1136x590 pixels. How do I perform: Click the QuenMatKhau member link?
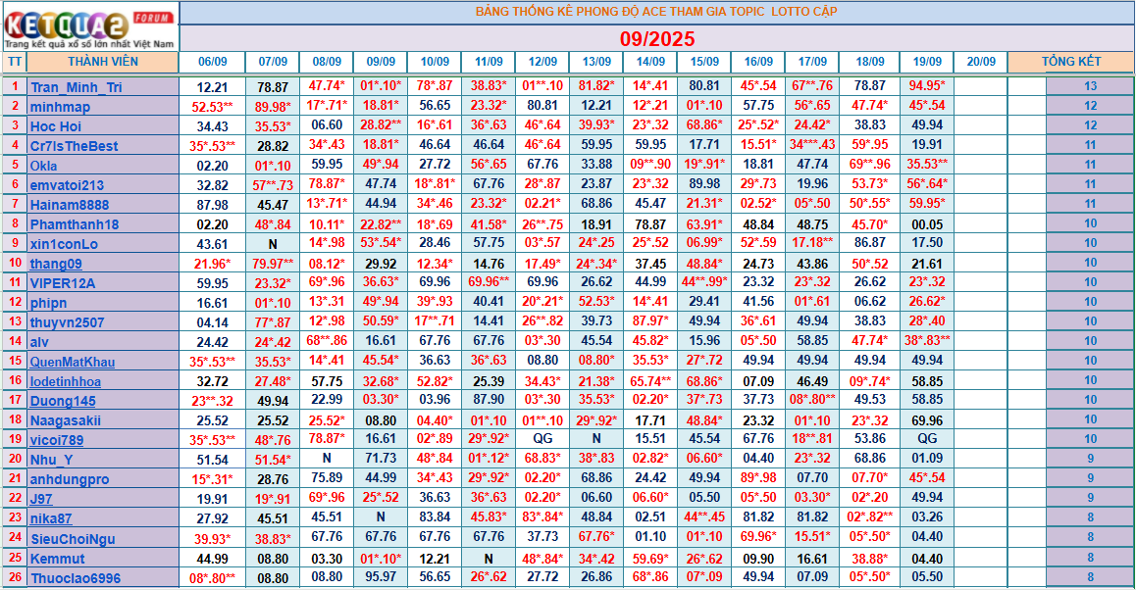72,362
